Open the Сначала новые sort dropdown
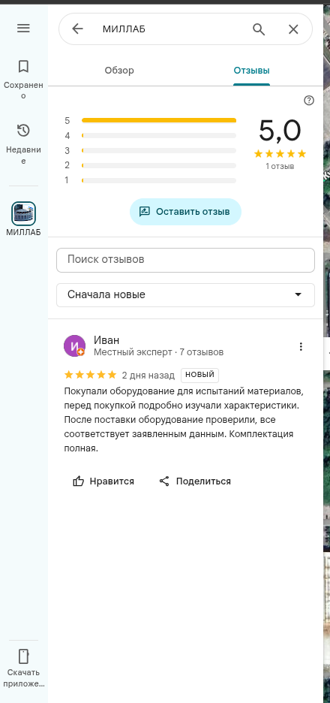 pos(185,294)
